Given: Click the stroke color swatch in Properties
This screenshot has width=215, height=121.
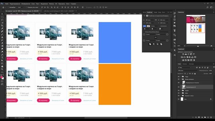Looking at the screenshot, I should (148, 26).
